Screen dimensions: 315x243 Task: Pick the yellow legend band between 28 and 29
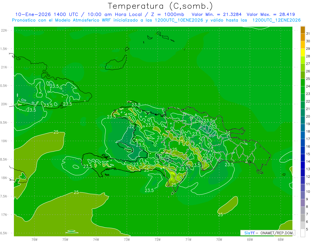pos(303,52)
